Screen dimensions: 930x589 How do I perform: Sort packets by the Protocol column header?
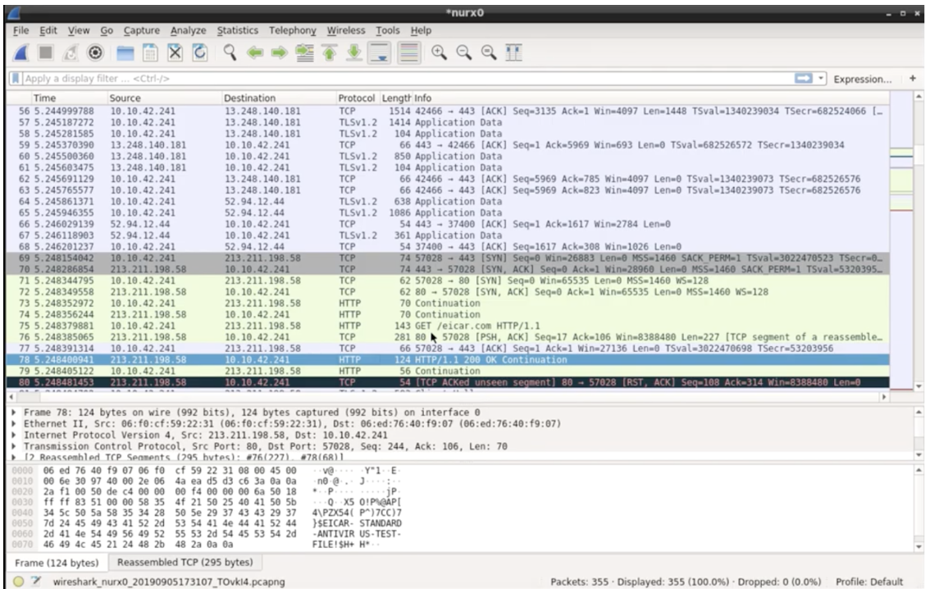tap(355, 98)
